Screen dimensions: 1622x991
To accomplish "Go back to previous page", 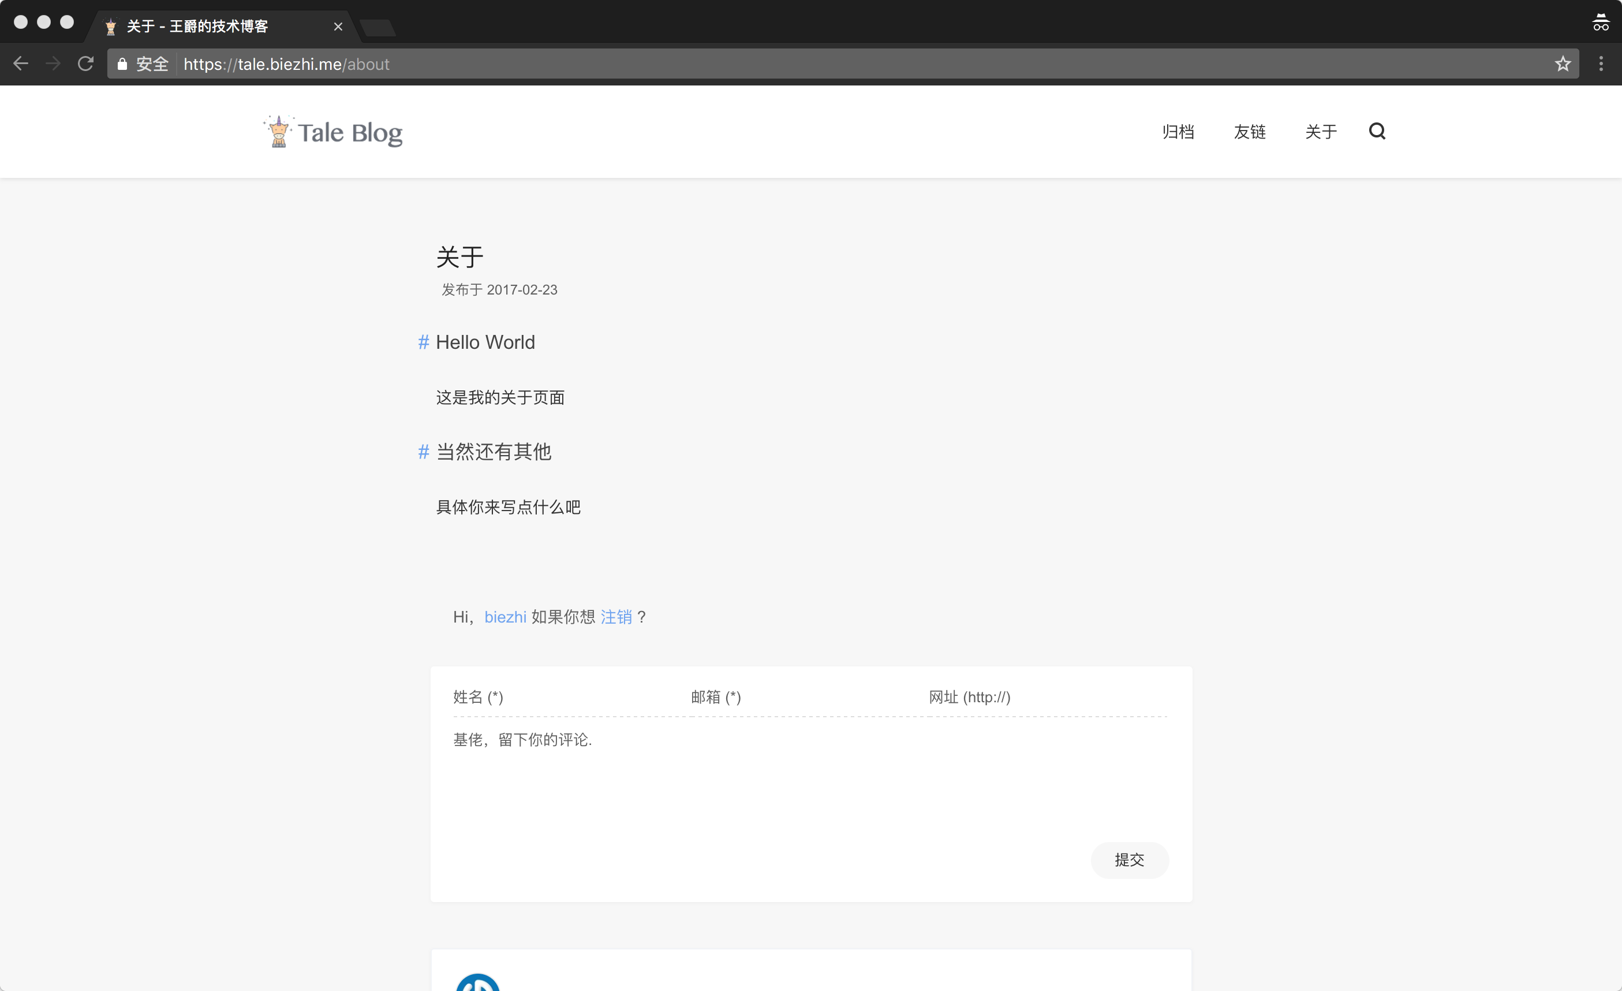I will 21,64.
